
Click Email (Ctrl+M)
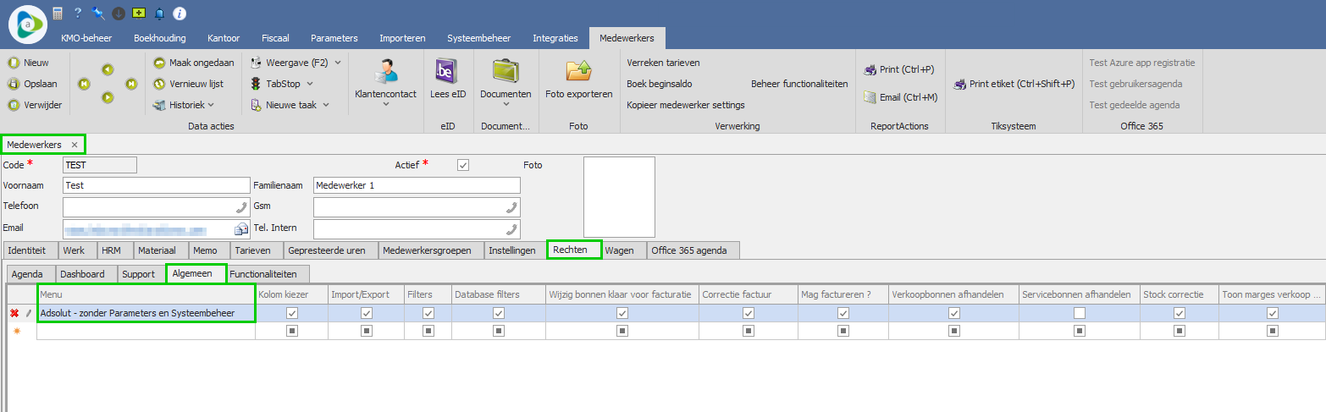(901, 97)
